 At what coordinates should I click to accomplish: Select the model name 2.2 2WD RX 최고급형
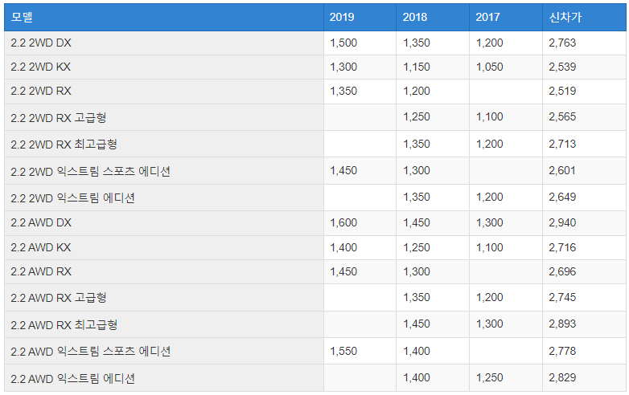(64, 144)
